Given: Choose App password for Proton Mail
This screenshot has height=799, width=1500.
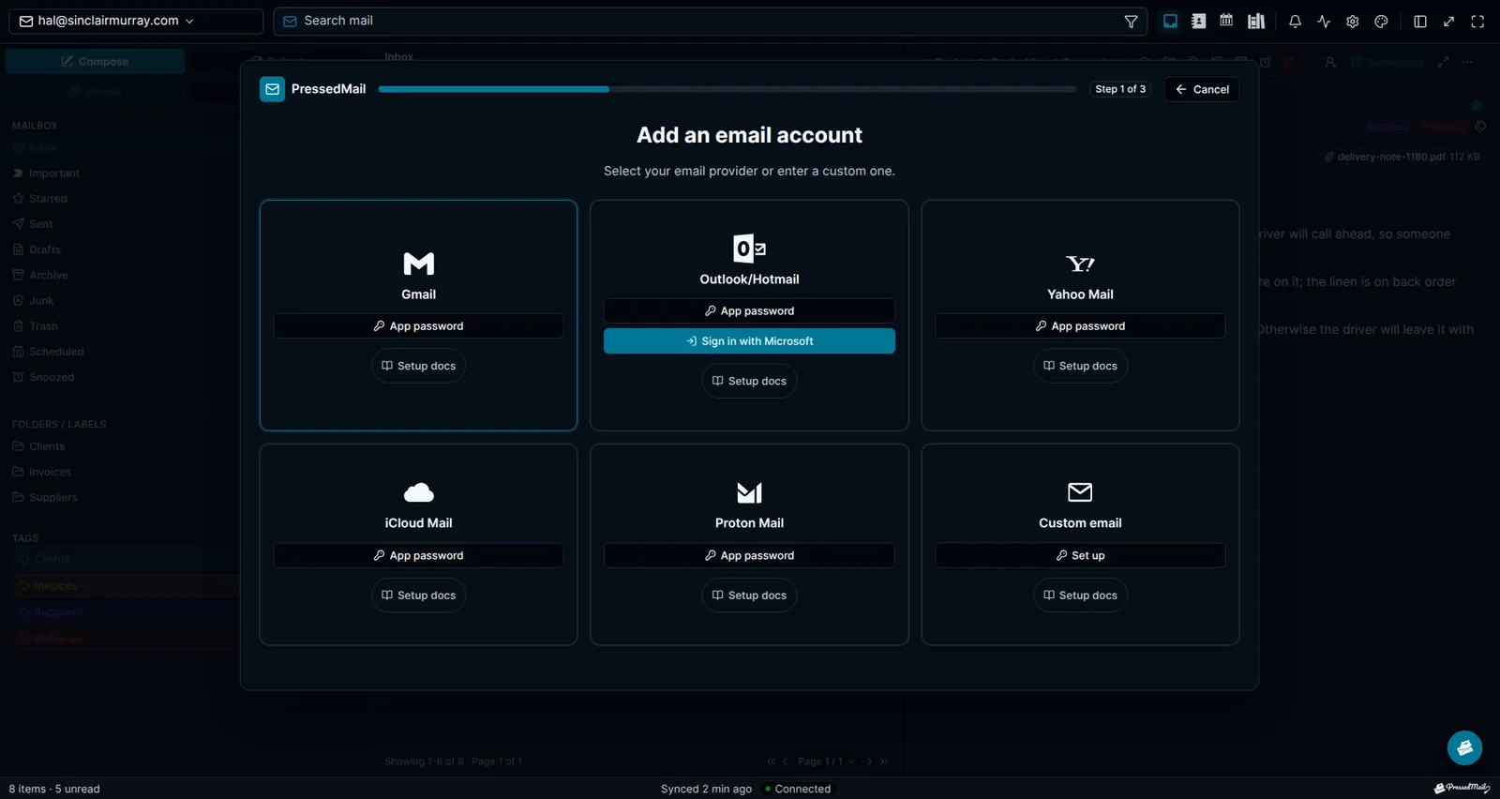Looking at the screenshot, I should pyautogui.click(x=749, y=555).
